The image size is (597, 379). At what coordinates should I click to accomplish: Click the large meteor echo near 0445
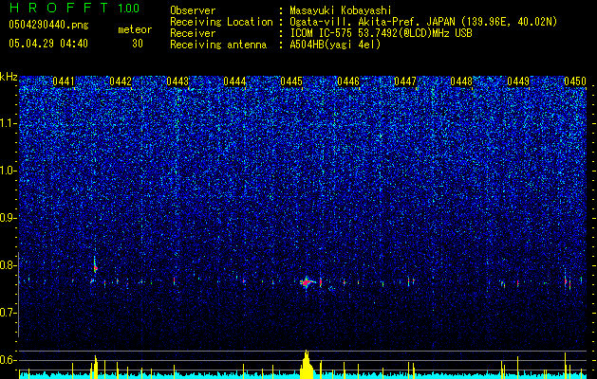[x=307, y=282]
